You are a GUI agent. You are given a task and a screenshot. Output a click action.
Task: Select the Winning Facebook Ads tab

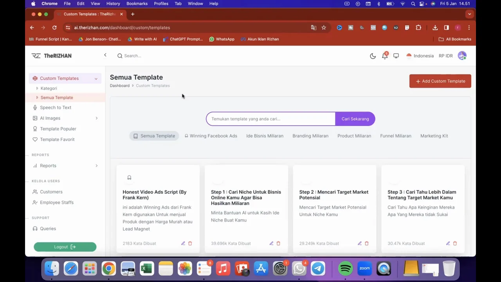pyautogui.click(x=211, y=136)
